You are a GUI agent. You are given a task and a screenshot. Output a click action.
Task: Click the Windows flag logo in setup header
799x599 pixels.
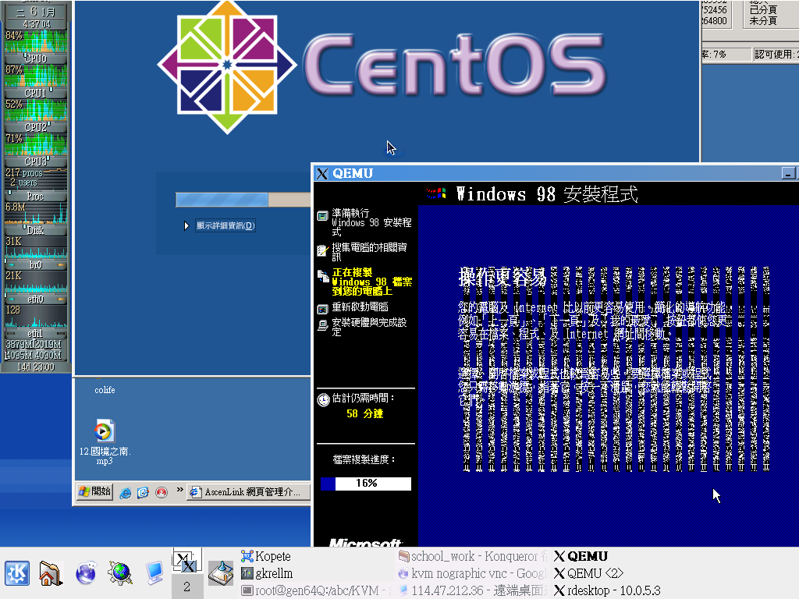coord(436,193)
